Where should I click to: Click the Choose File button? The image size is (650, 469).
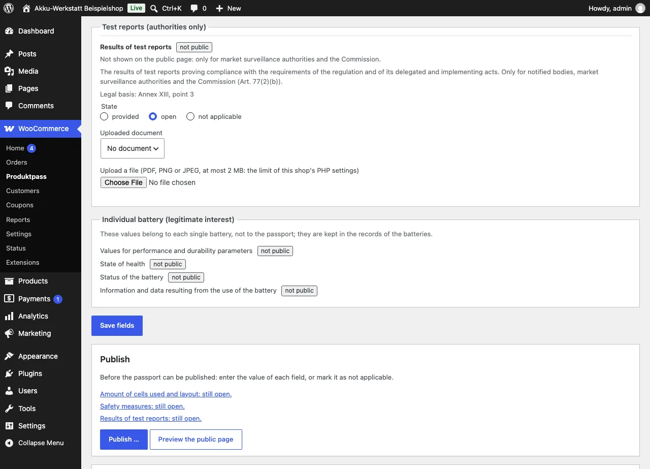tap(123, 182)
